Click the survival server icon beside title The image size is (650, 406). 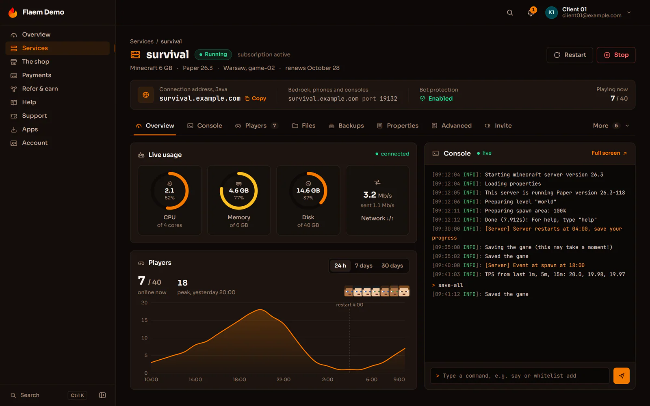[135, 54]
